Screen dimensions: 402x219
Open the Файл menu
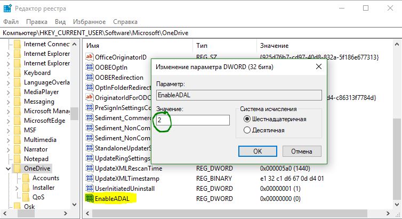[11, 22]
